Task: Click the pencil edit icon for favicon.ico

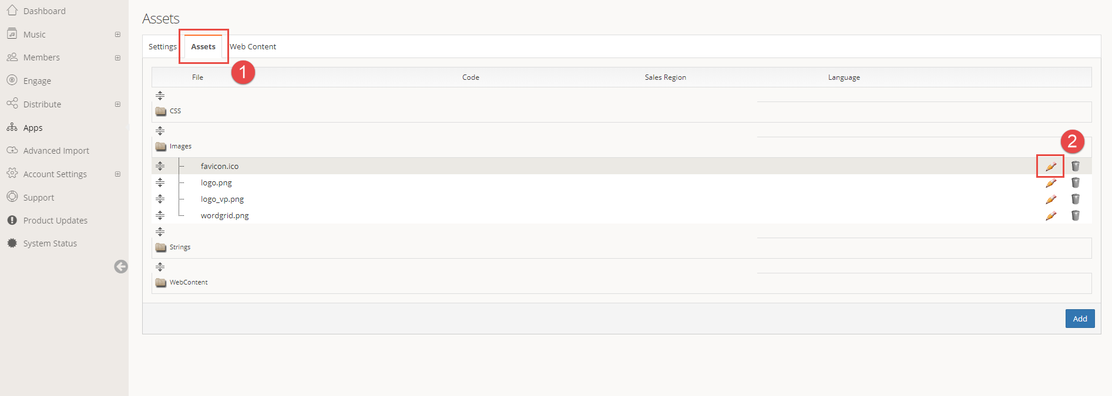Action: 1050,167
